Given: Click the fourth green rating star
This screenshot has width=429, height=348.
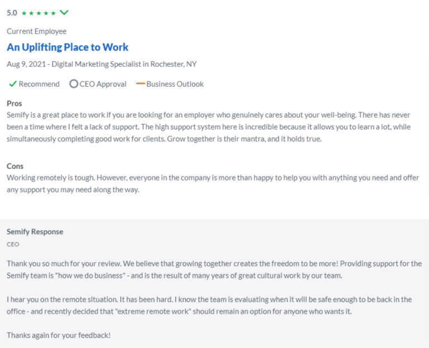Looking at the screenshot, I should [46, 13].
